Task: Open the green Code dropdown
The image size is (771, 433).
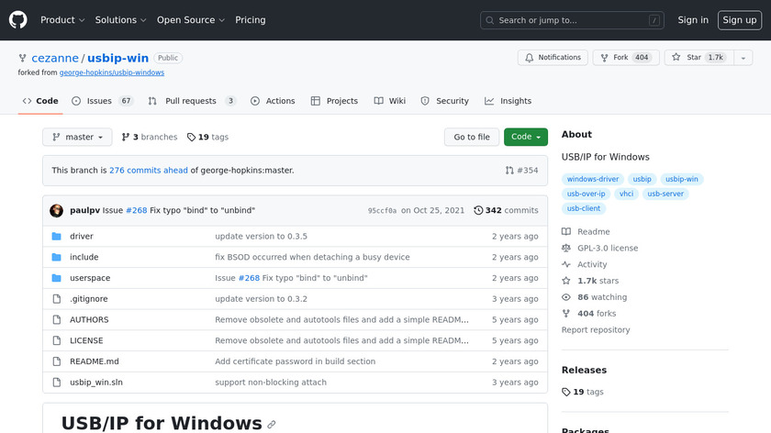Action: click(526, 137)
